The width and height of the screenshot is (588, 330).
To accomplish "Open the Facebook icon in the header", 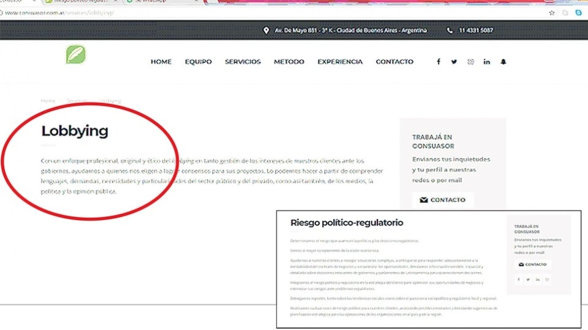I will coord(438,62).
